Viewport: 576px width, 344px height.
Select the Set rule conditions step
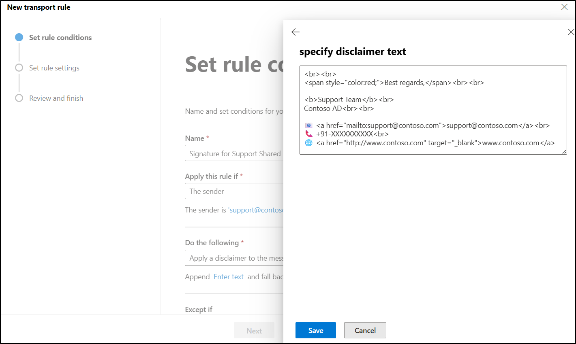click(x=60, y=37)
